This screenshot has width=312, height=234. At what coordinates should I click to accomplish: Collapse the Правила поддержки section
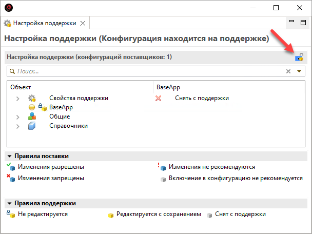point(9,203)
